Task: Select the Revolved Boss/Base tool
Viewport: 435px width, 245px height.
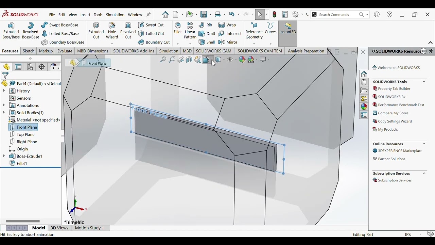Action: tap(31, 31)
